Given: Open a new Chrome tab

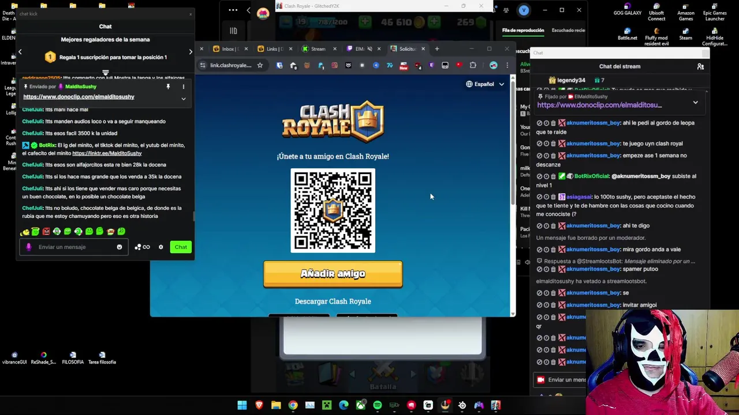Looking at the screenshot, I should point(437,49).
